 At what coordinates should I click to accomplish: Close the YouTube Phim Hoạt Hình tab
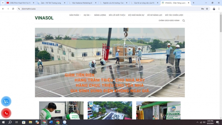click(33, 3)
